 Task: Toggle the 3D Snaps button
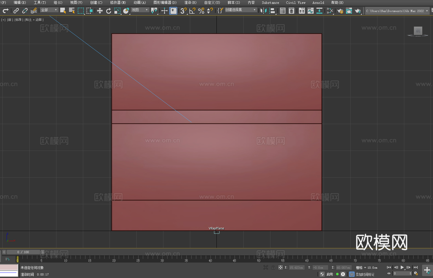point(183,11)
